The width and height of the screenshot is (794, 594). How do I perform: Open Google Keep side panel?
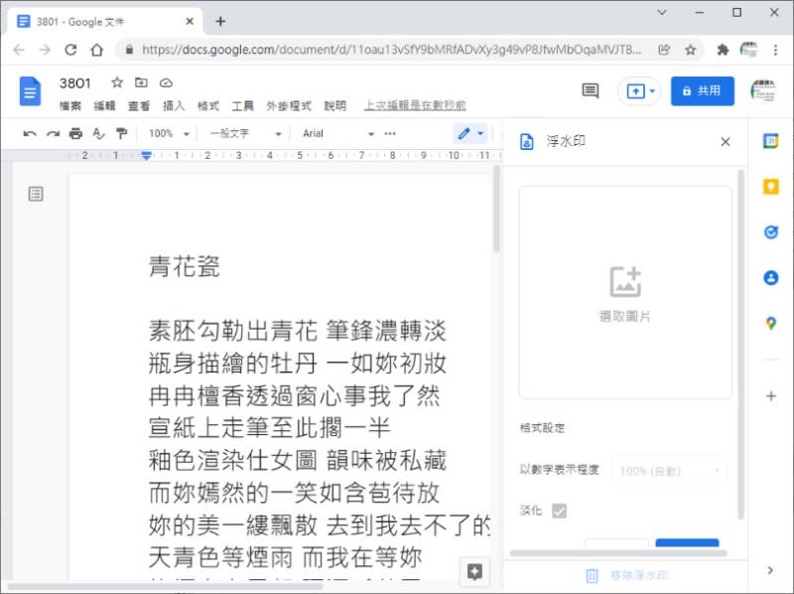click(x=771, y=187)
